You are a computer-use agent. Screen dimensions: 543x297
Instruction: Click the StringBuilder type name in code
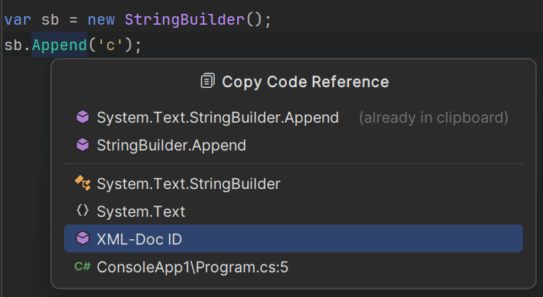185,20
